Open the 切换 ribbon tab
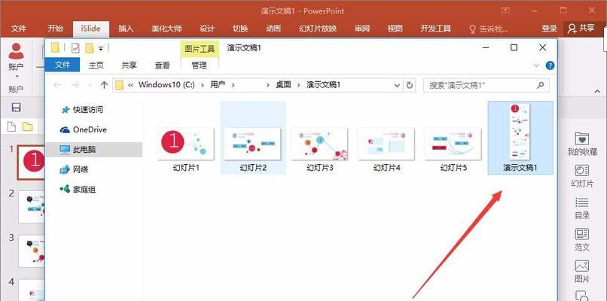Viewport: 607px width, 301px height. [240, 29]
